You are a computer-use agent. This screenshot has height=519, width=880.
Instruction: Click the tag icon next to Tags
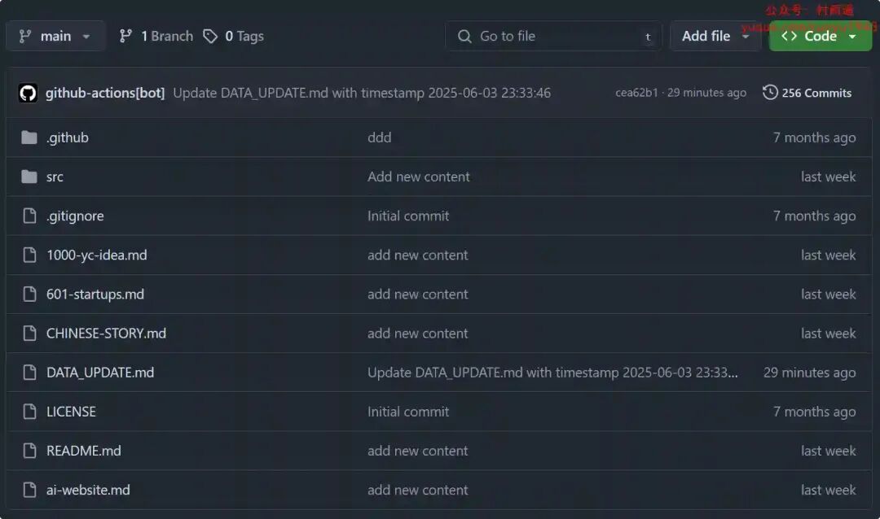[x=210, y=36]
